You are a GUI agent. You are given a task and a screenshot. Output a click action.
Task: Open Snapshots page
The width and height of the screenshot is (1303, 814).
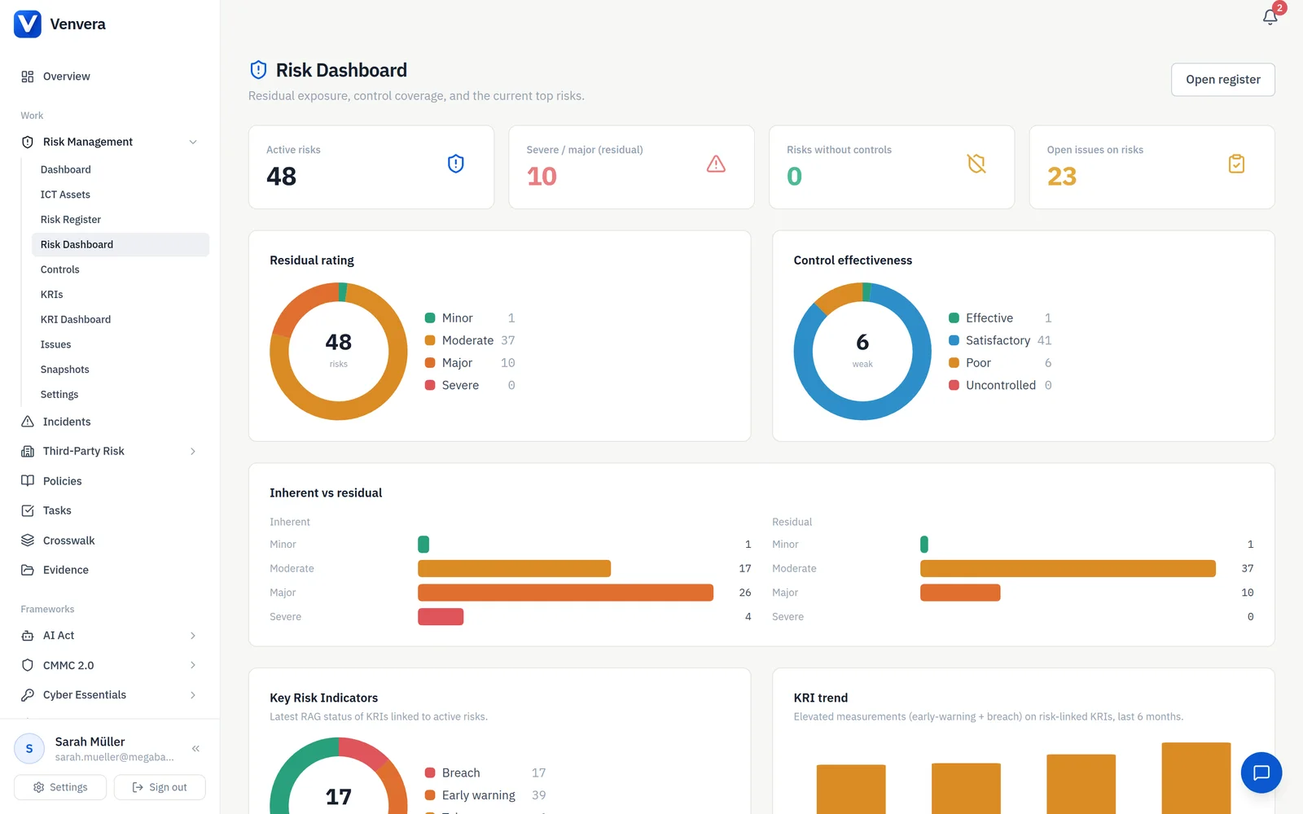tap(121, 370)
